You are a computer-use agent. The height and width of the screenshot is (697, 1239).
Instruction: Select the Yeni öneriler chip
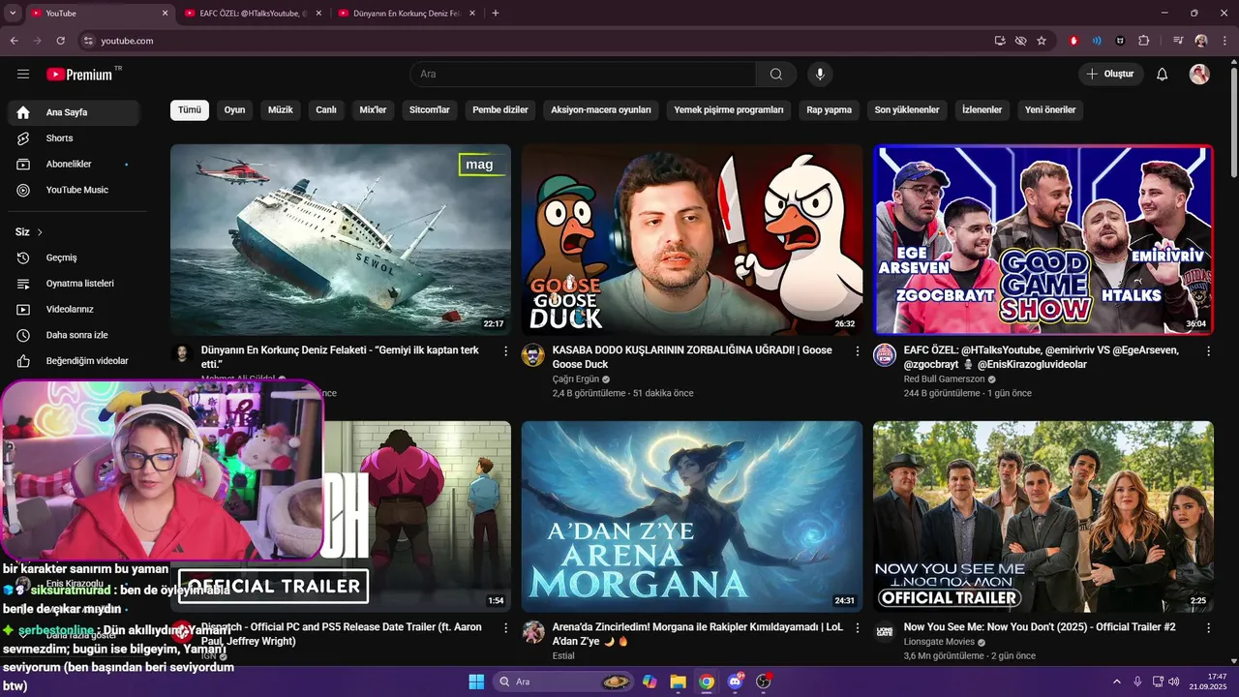(1050, 110)
